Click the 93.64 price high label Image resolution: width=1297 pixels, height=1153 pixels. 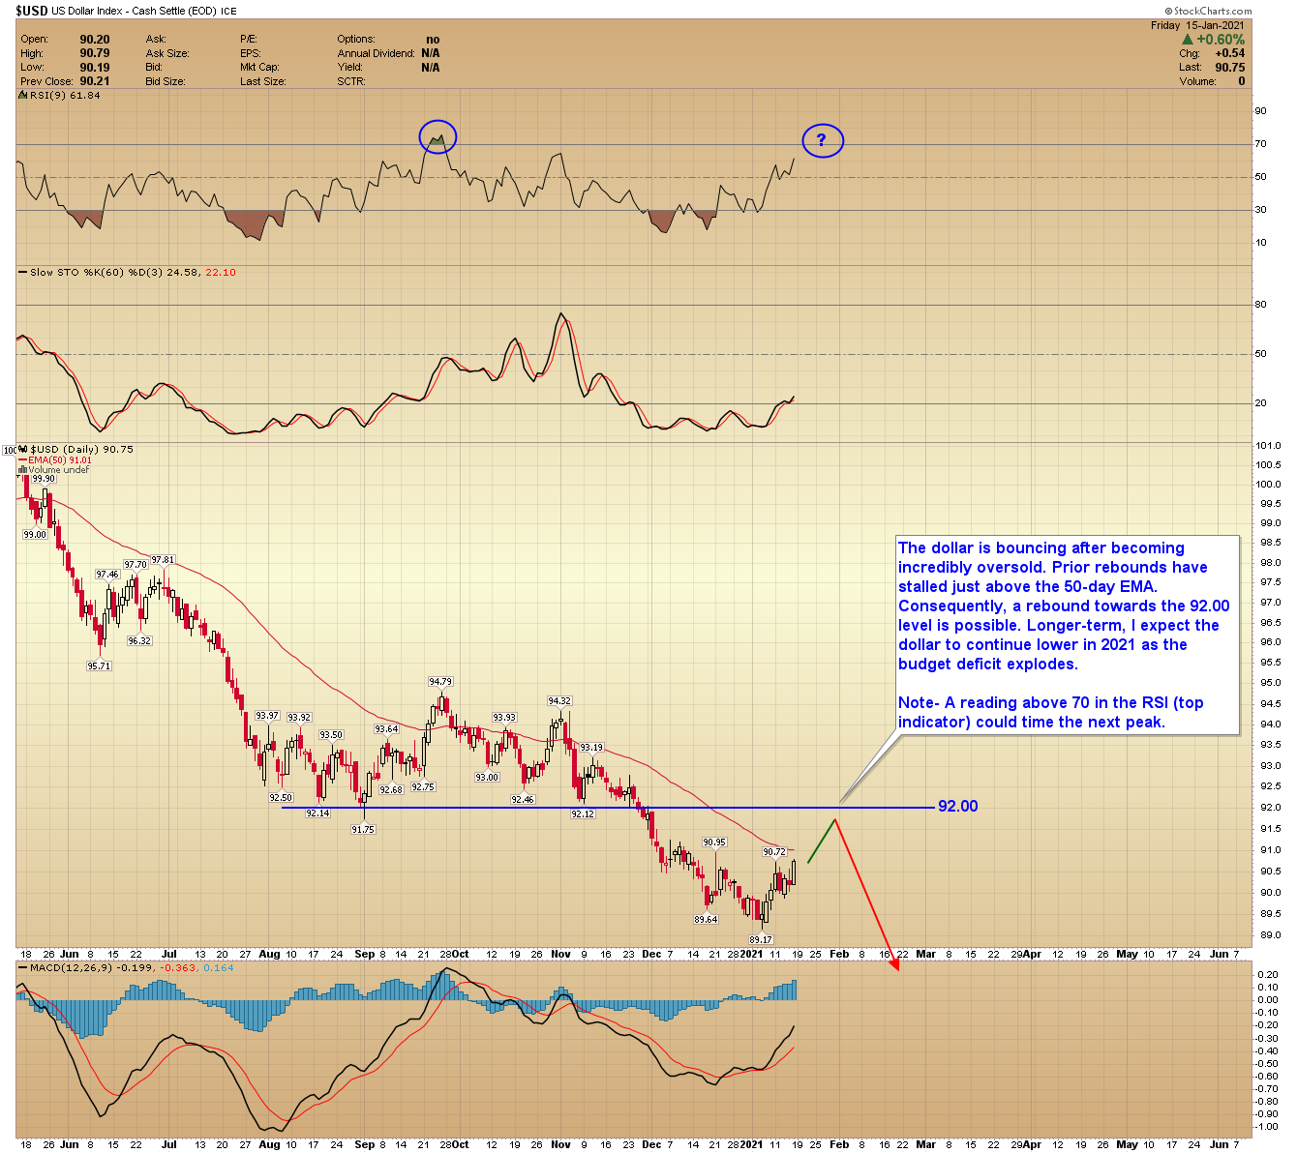pyautogui.click(x=386, y=729)
